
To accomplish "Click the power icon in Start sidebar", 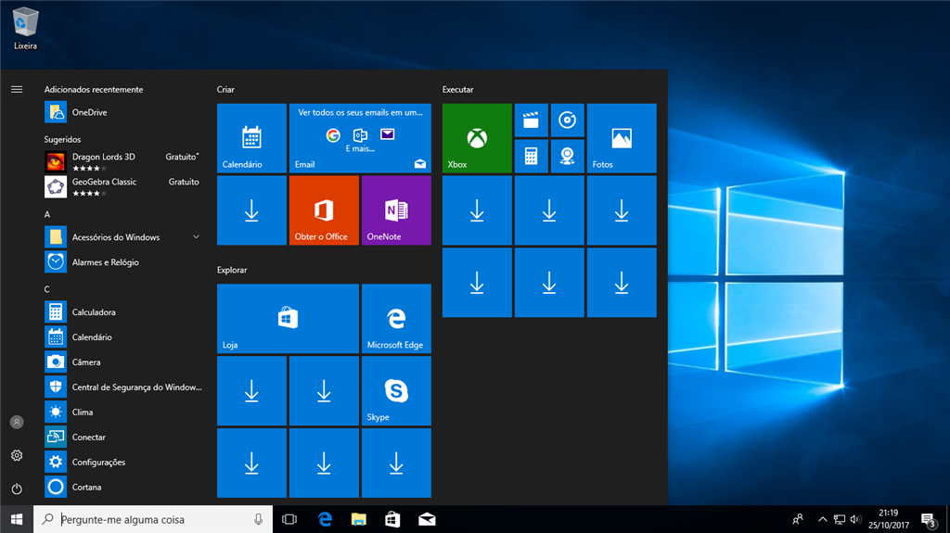I will coord(17,489).
